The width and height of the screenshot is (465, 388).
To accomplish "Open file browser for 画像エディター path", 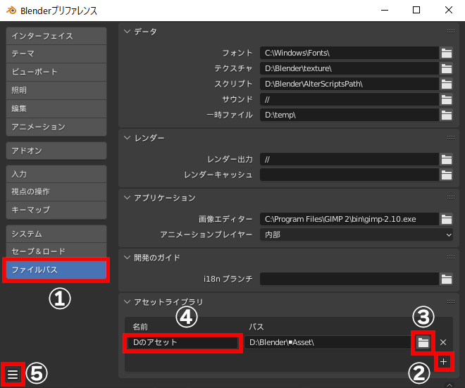I will 446,219.
